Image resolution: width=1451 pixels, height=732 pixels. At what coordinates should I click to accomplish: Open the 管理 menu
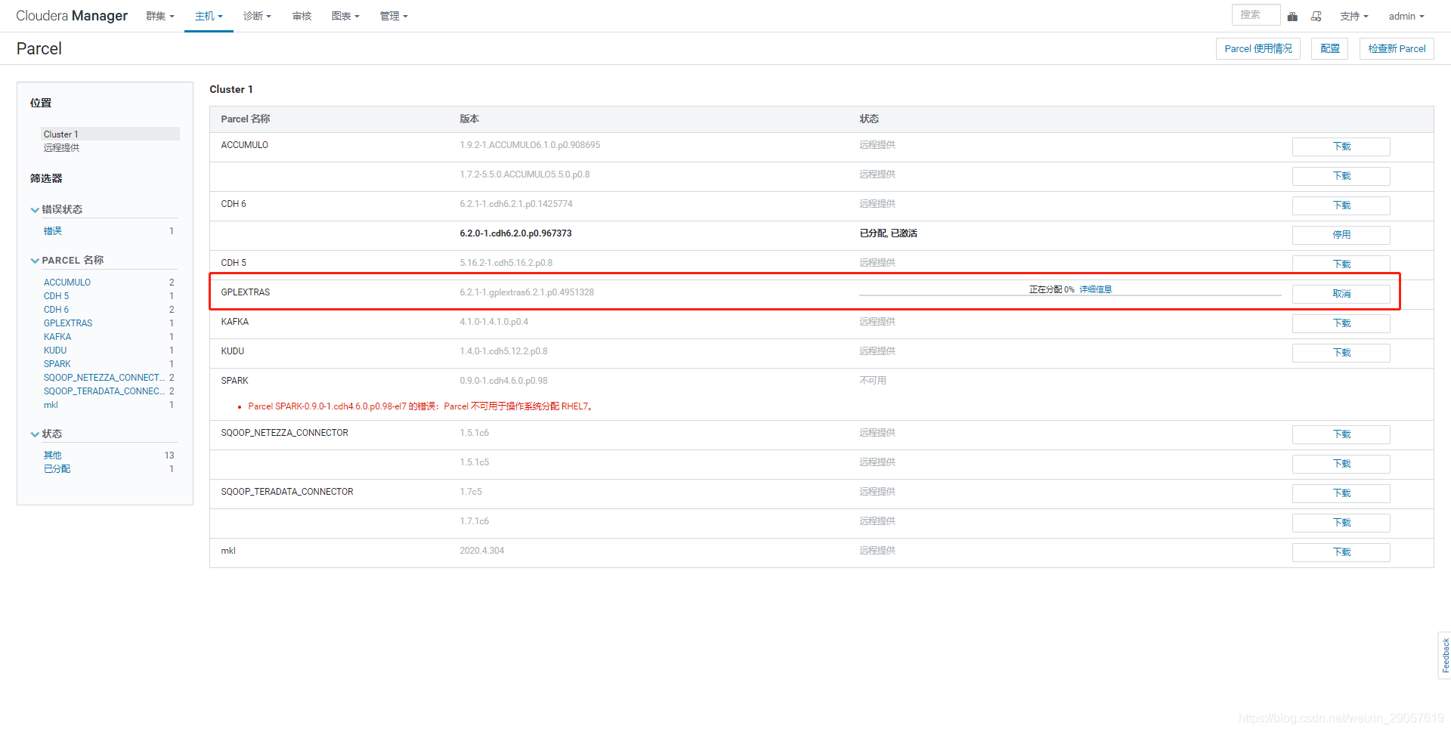pyautogui.click(x=394, y=16)
